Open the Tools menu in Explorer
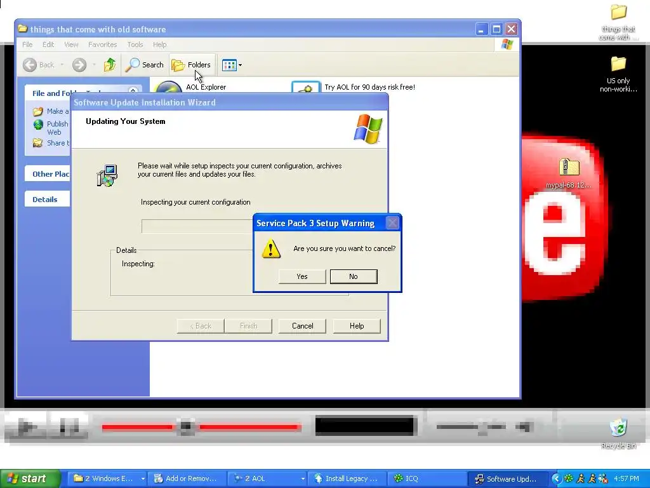650x488 pixels. (x=135, y=44)
